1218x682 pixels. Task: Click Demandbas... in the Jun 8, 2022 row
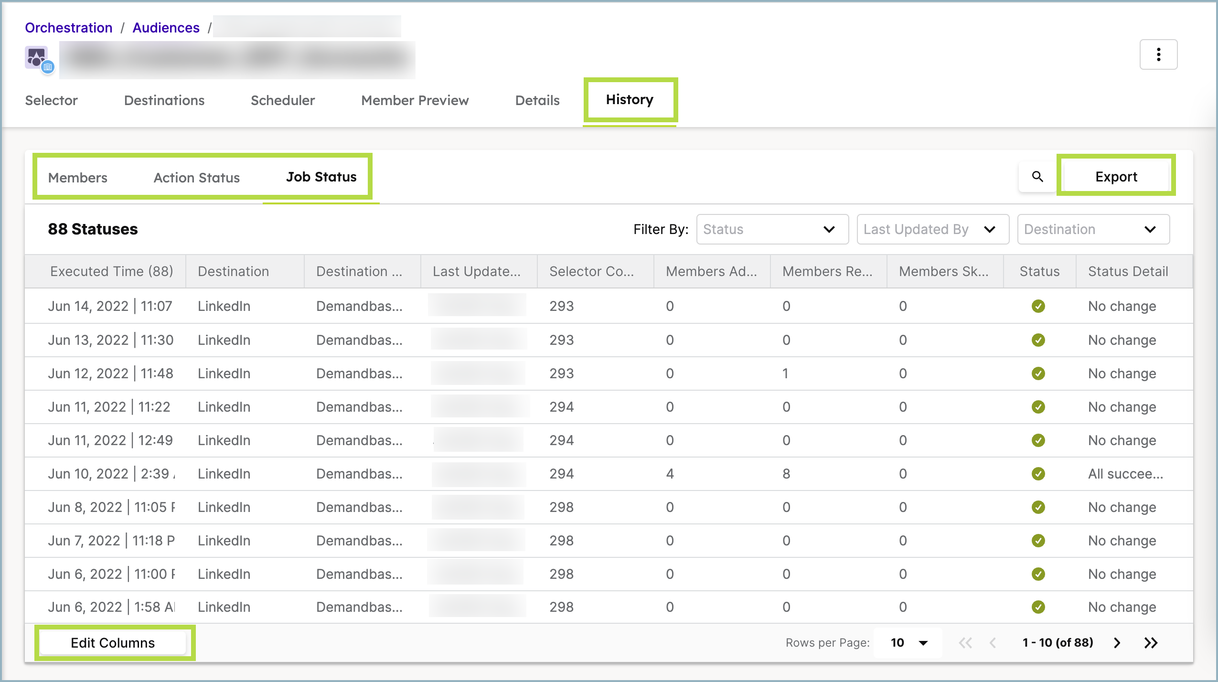click(360, 507)
